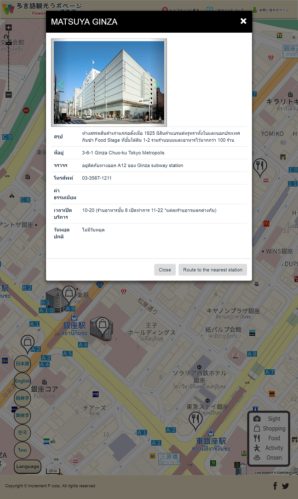Open the Facebook icon in footer
This screenshot has width=298, height=499.
click(275, 486)
